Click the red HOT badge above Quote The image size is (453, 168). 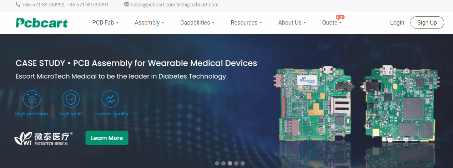tap(340, 17)
